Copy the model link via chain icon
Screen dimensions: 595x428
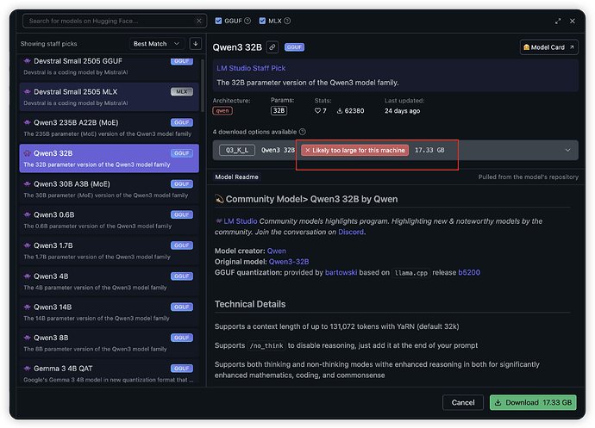point(272,47)
